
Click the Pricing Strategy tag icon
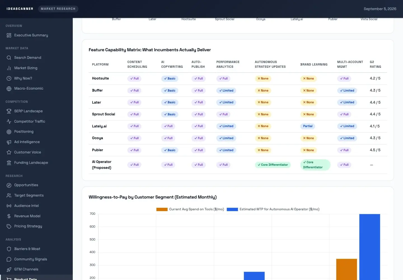click(x=9, y=226)
